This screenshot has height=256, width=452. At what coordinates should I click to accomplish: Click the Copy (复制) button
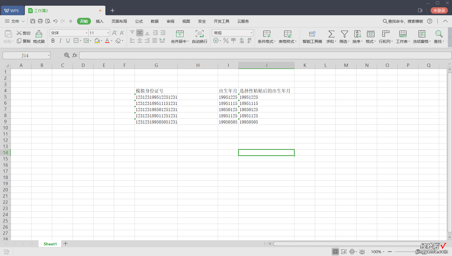tap(24, 41)
